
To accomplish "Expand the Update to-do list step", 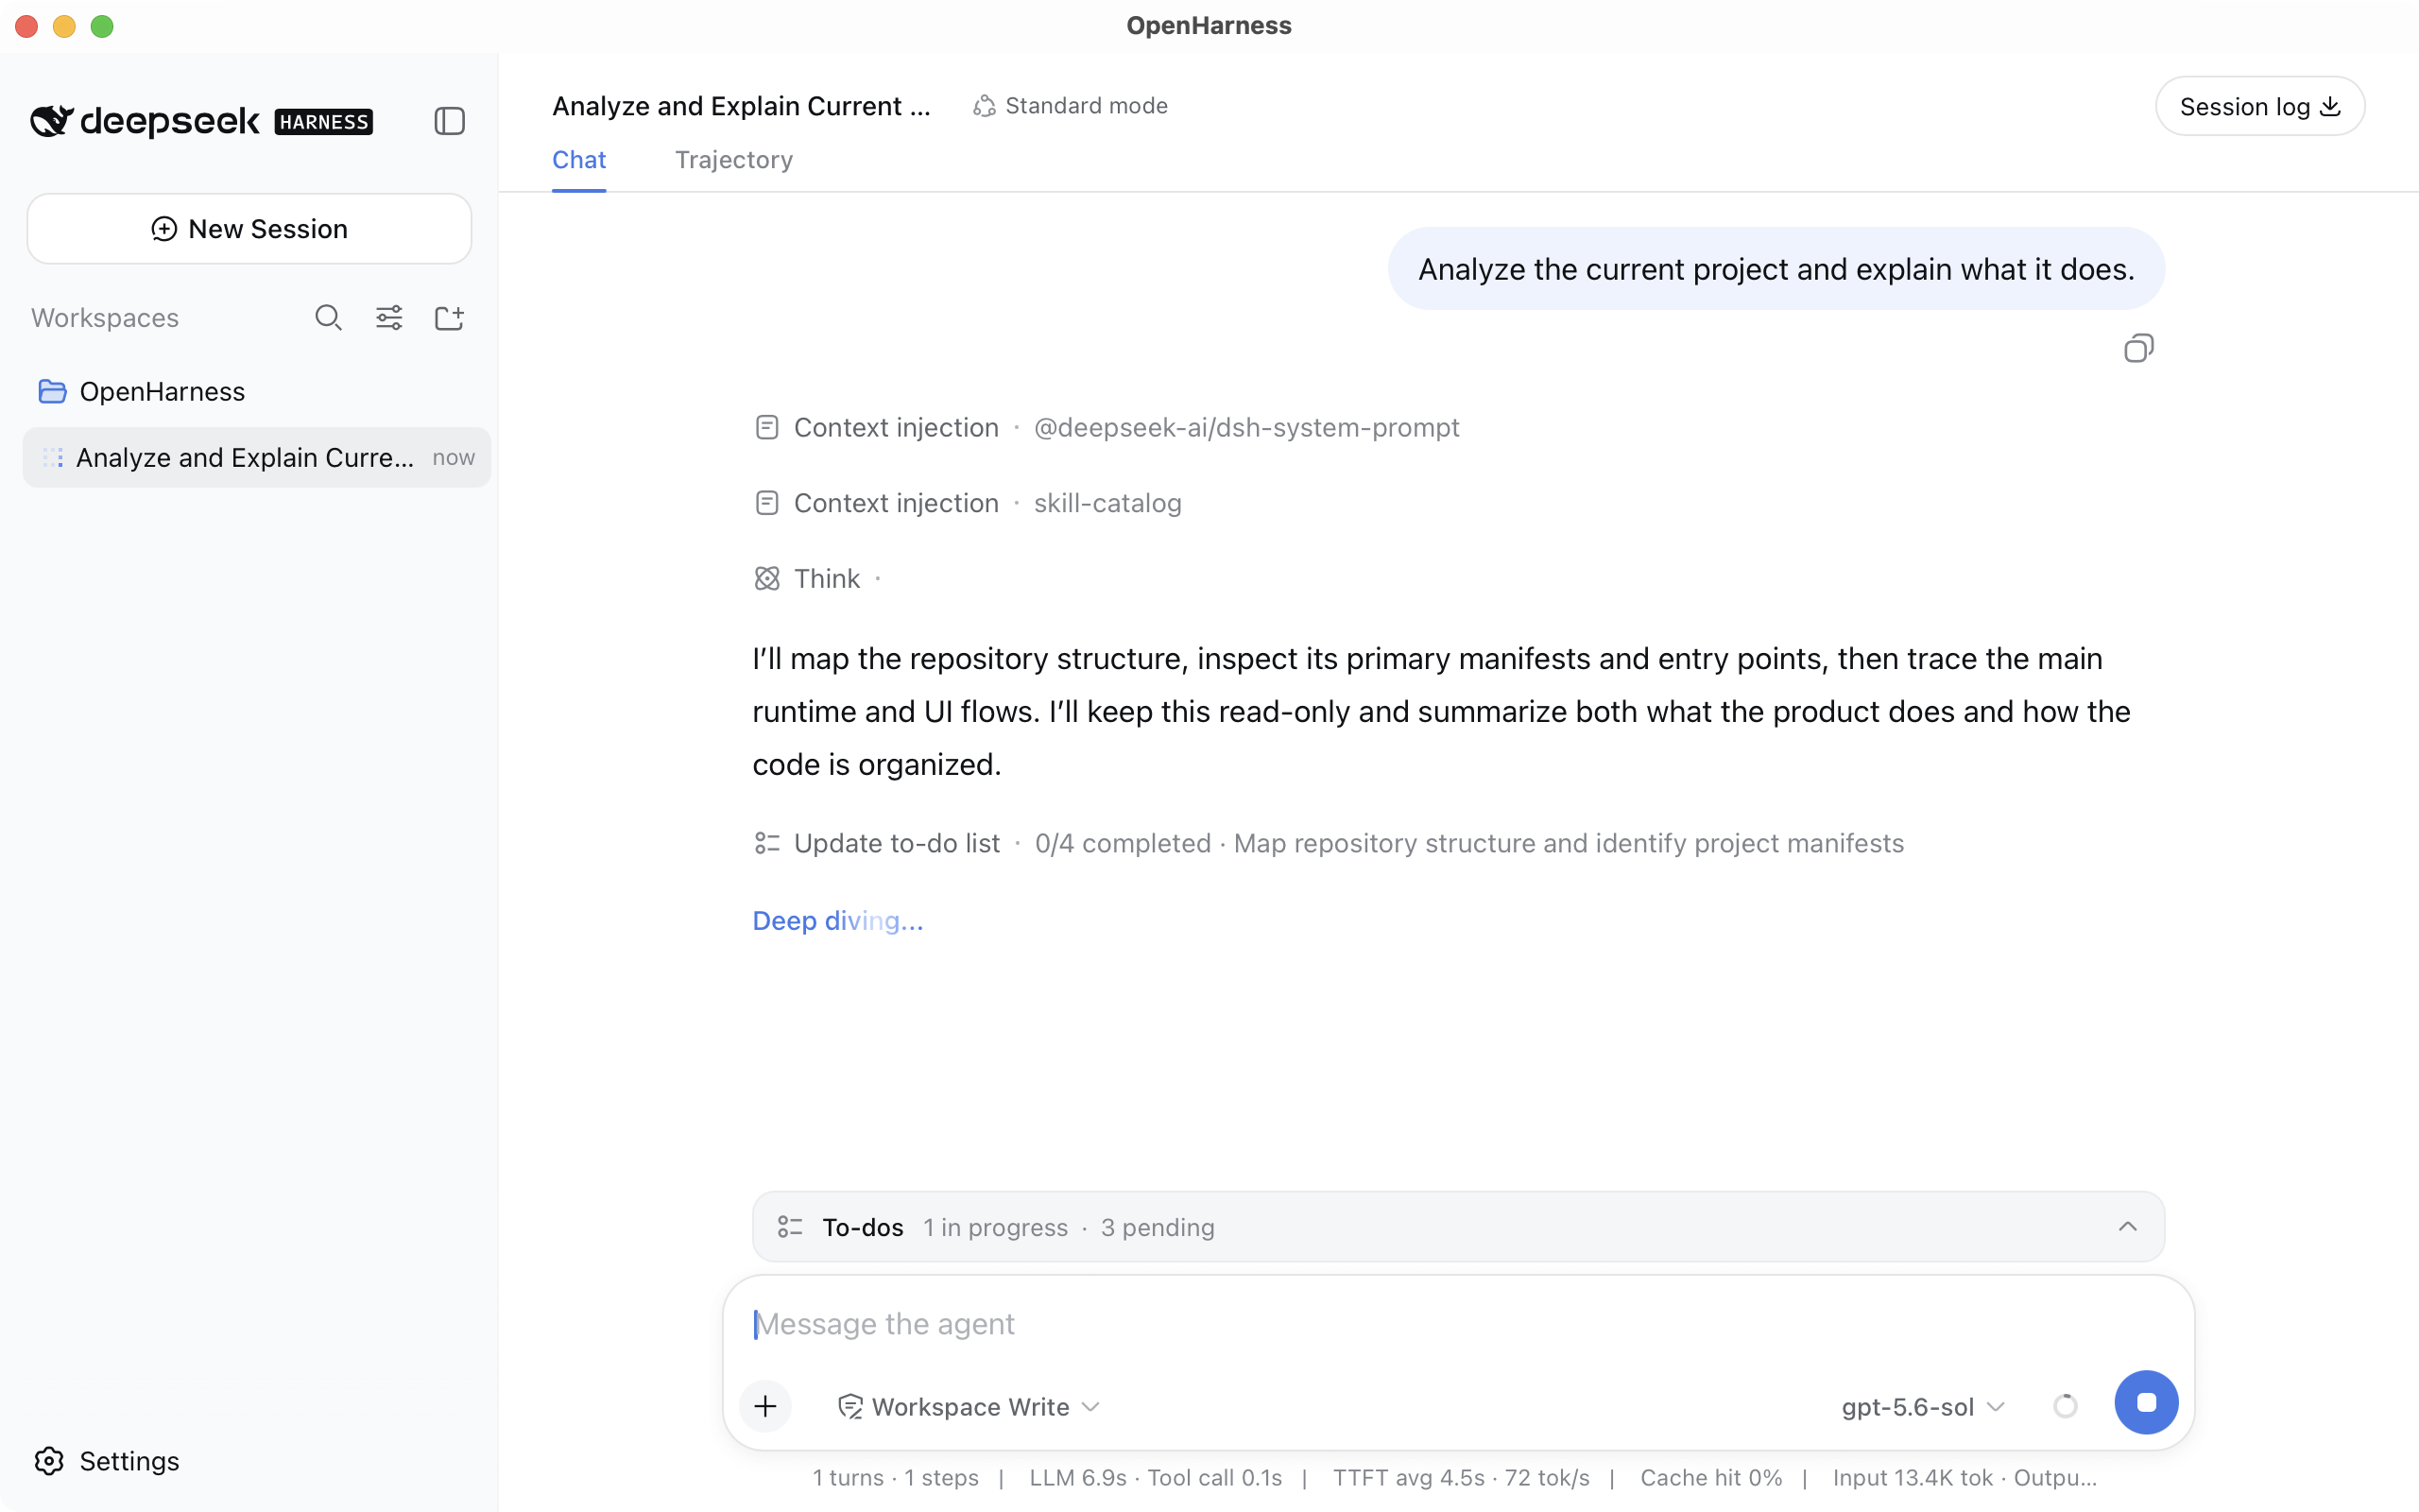I will [x=1329, y=843].
